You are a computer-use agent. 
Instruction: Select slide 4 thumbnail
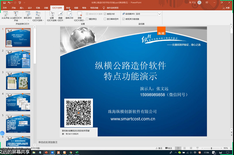point(18,102)
